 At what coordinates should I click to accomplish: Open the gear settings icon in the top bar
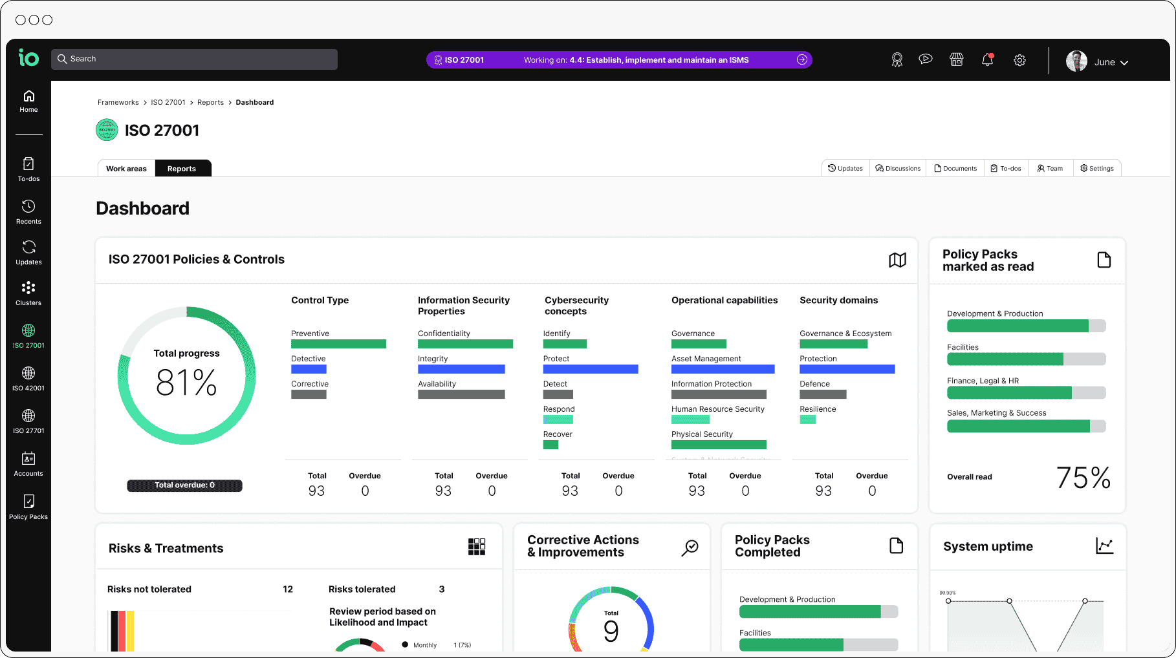click(x=1019, y=60)
